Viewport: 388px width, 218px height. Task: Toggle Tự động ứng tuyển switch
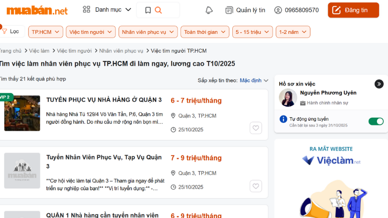[x=376, y=122]
